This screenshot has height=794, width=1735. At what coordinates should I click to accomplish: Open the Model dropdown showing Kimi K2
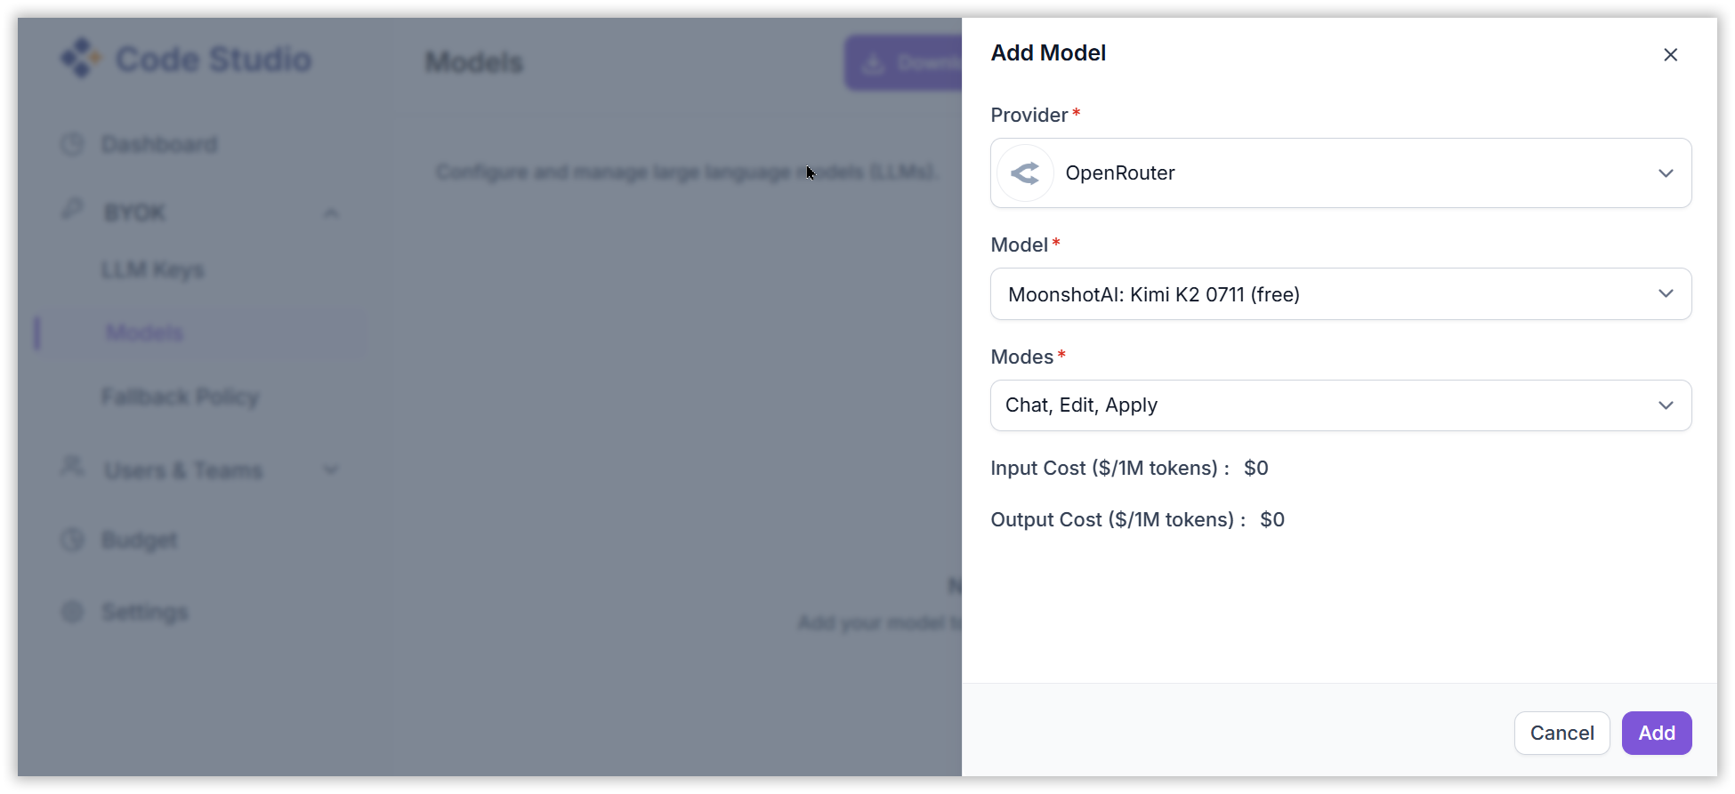point(1340,294)
